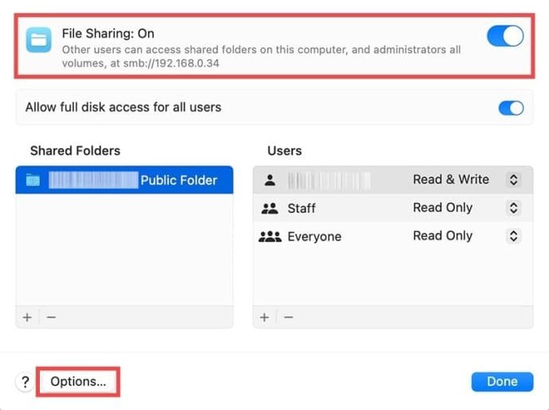Add a shared folder with plus button
This screenshot has width=549, height=410.
(x=27, y=317)
